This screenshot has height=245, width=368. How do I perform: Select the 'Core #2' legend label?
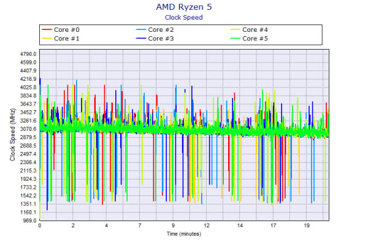click(161, 30)
